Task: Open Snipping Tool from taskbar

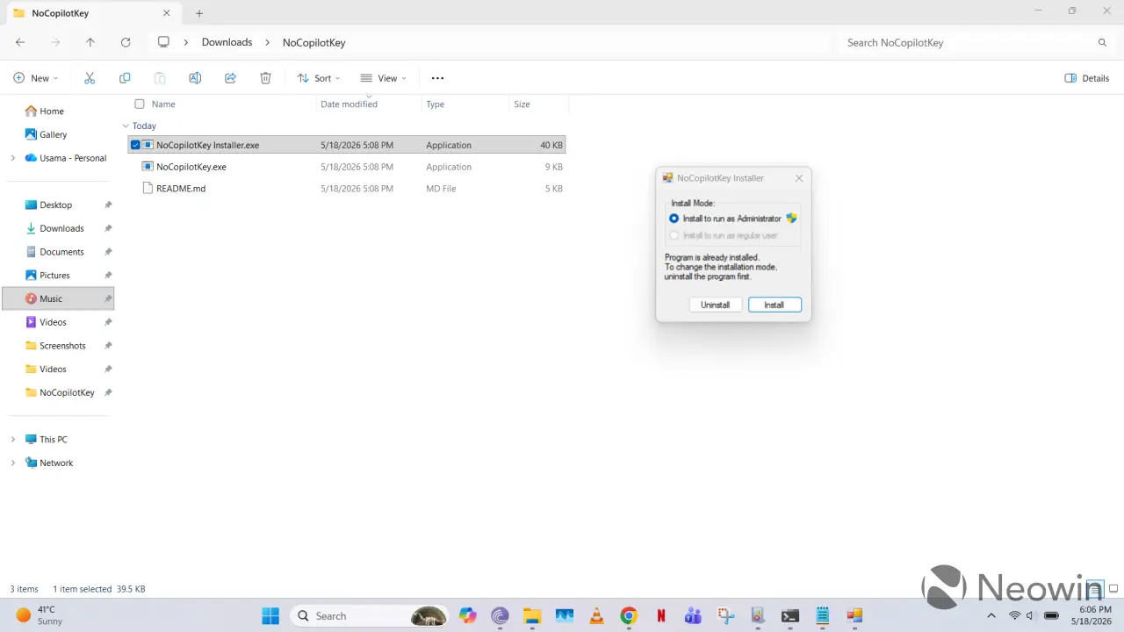Action: pyautogui.click(x=725, y=615)
